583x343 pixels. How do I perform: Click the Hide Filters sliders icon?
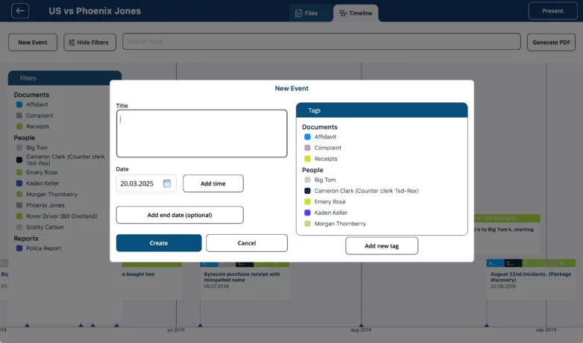72,43
